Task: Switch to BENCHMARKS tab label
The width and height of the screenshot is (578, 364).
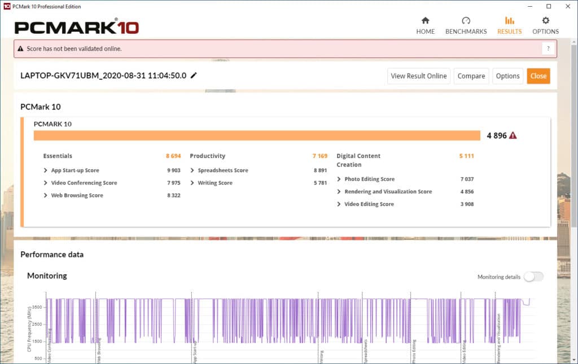Action: click(466, 32)
